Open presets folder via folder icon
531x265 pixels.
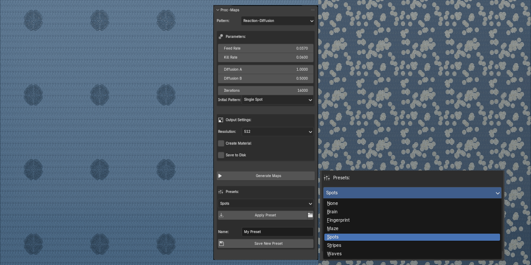coord(310,215)
